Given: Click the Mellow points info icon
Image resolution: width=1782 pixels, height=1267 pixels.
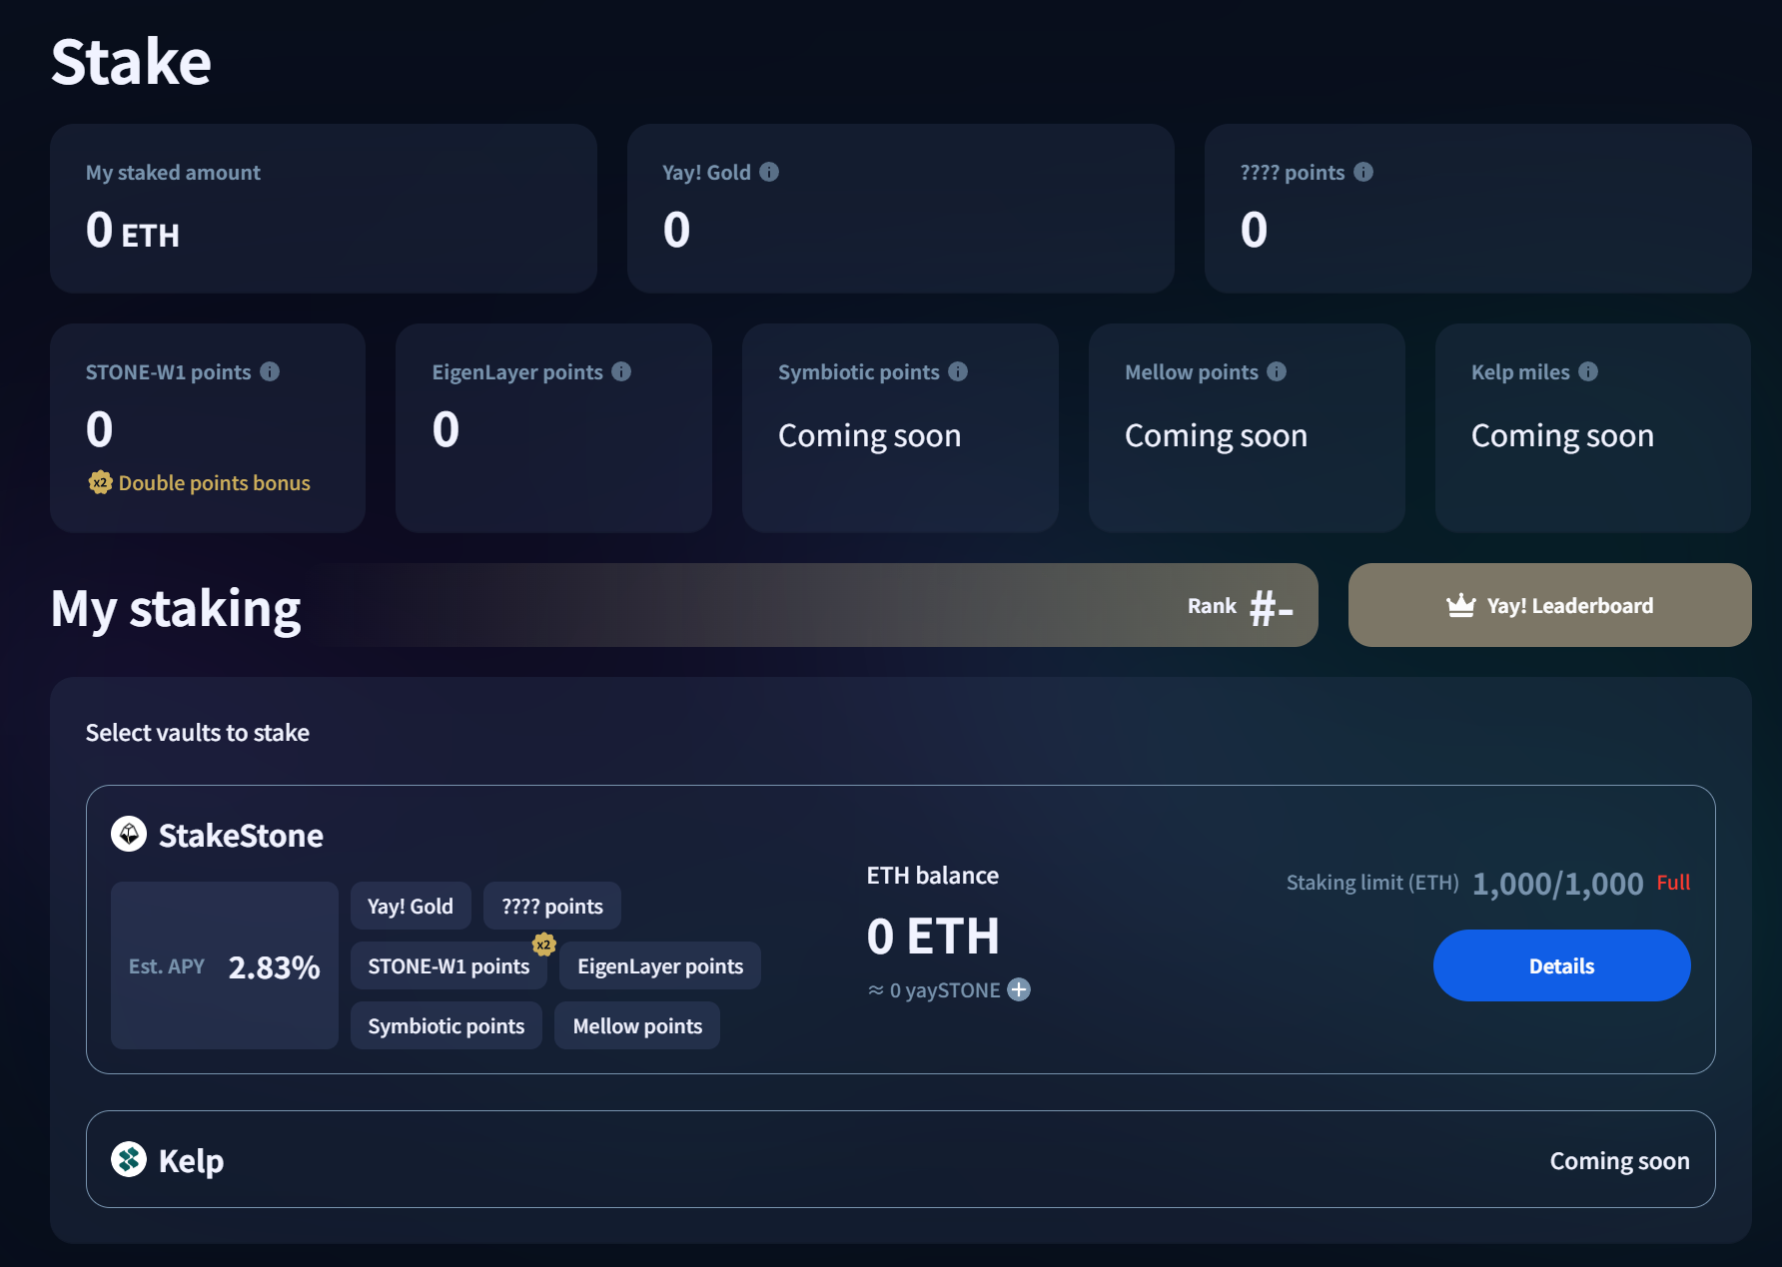Looking at the screenshot, I should point(1277,371).
